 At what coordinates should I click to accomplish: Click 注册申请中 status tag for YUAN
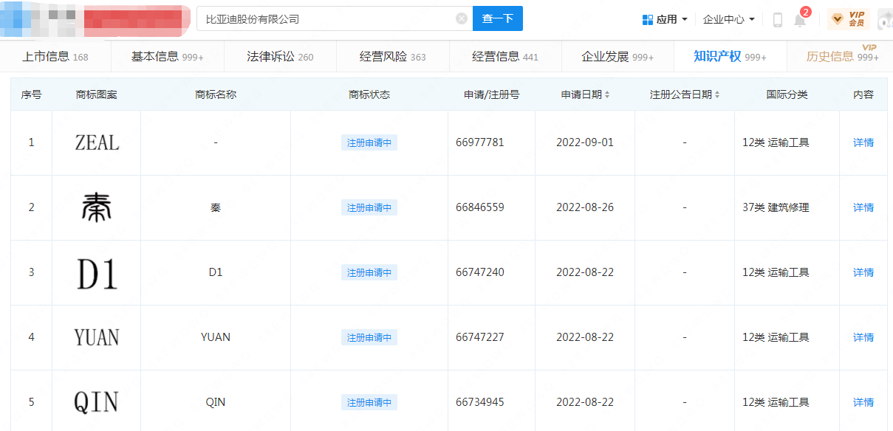coord(369,337)
